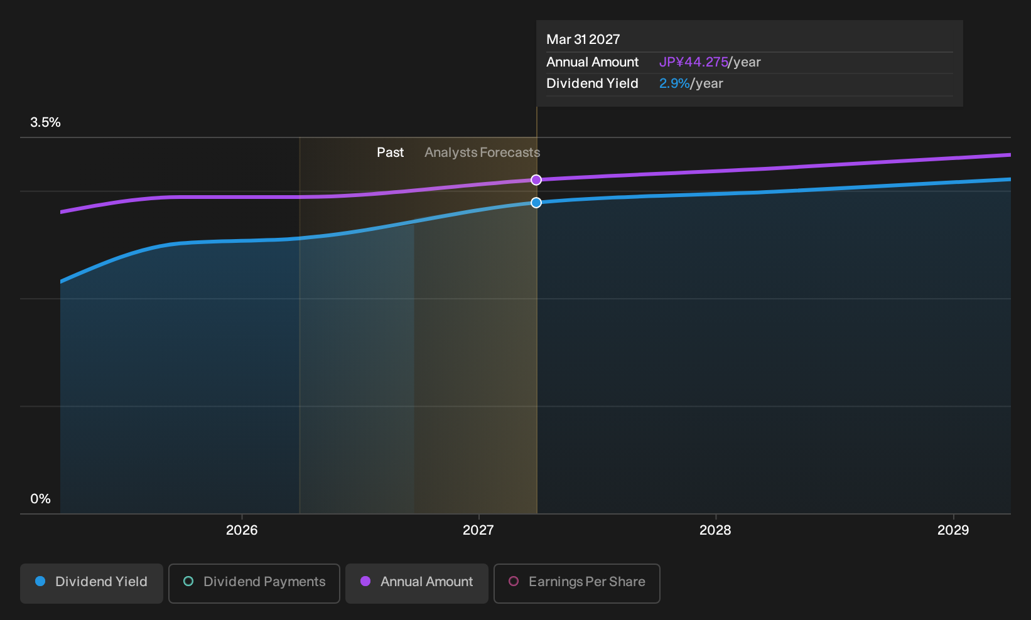1031x620 pixels.
Task: Click the Mar 31 2027 tooltip date
Action: click(x=583, y=40)
